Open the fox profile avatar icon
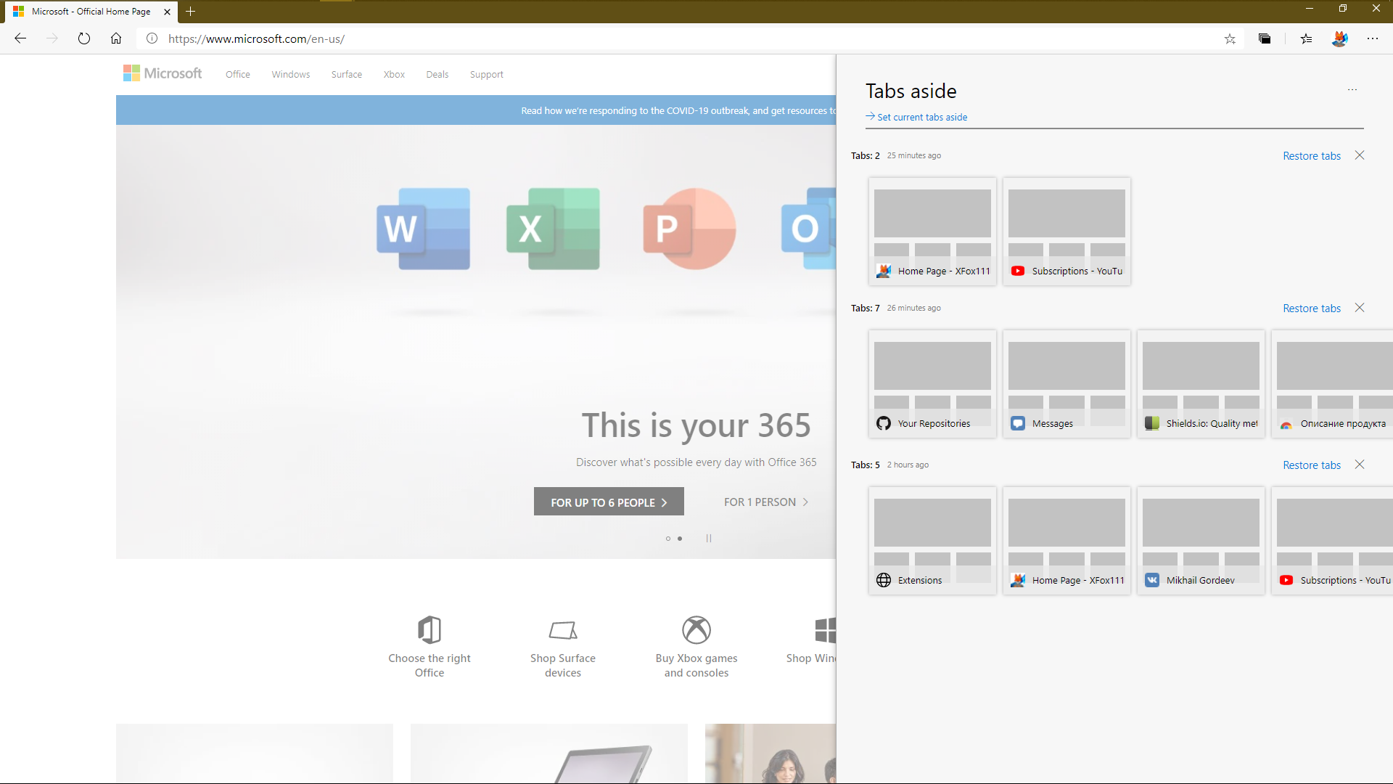 coord(1340,39)
